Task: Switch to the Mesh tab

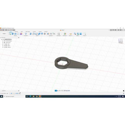Action: [22, 32]
